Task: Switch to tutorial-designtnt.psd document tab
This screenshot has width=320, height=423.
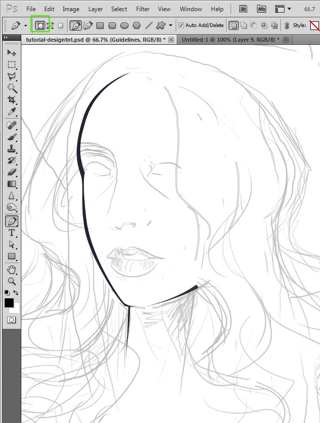Action: tap(99, 40)
